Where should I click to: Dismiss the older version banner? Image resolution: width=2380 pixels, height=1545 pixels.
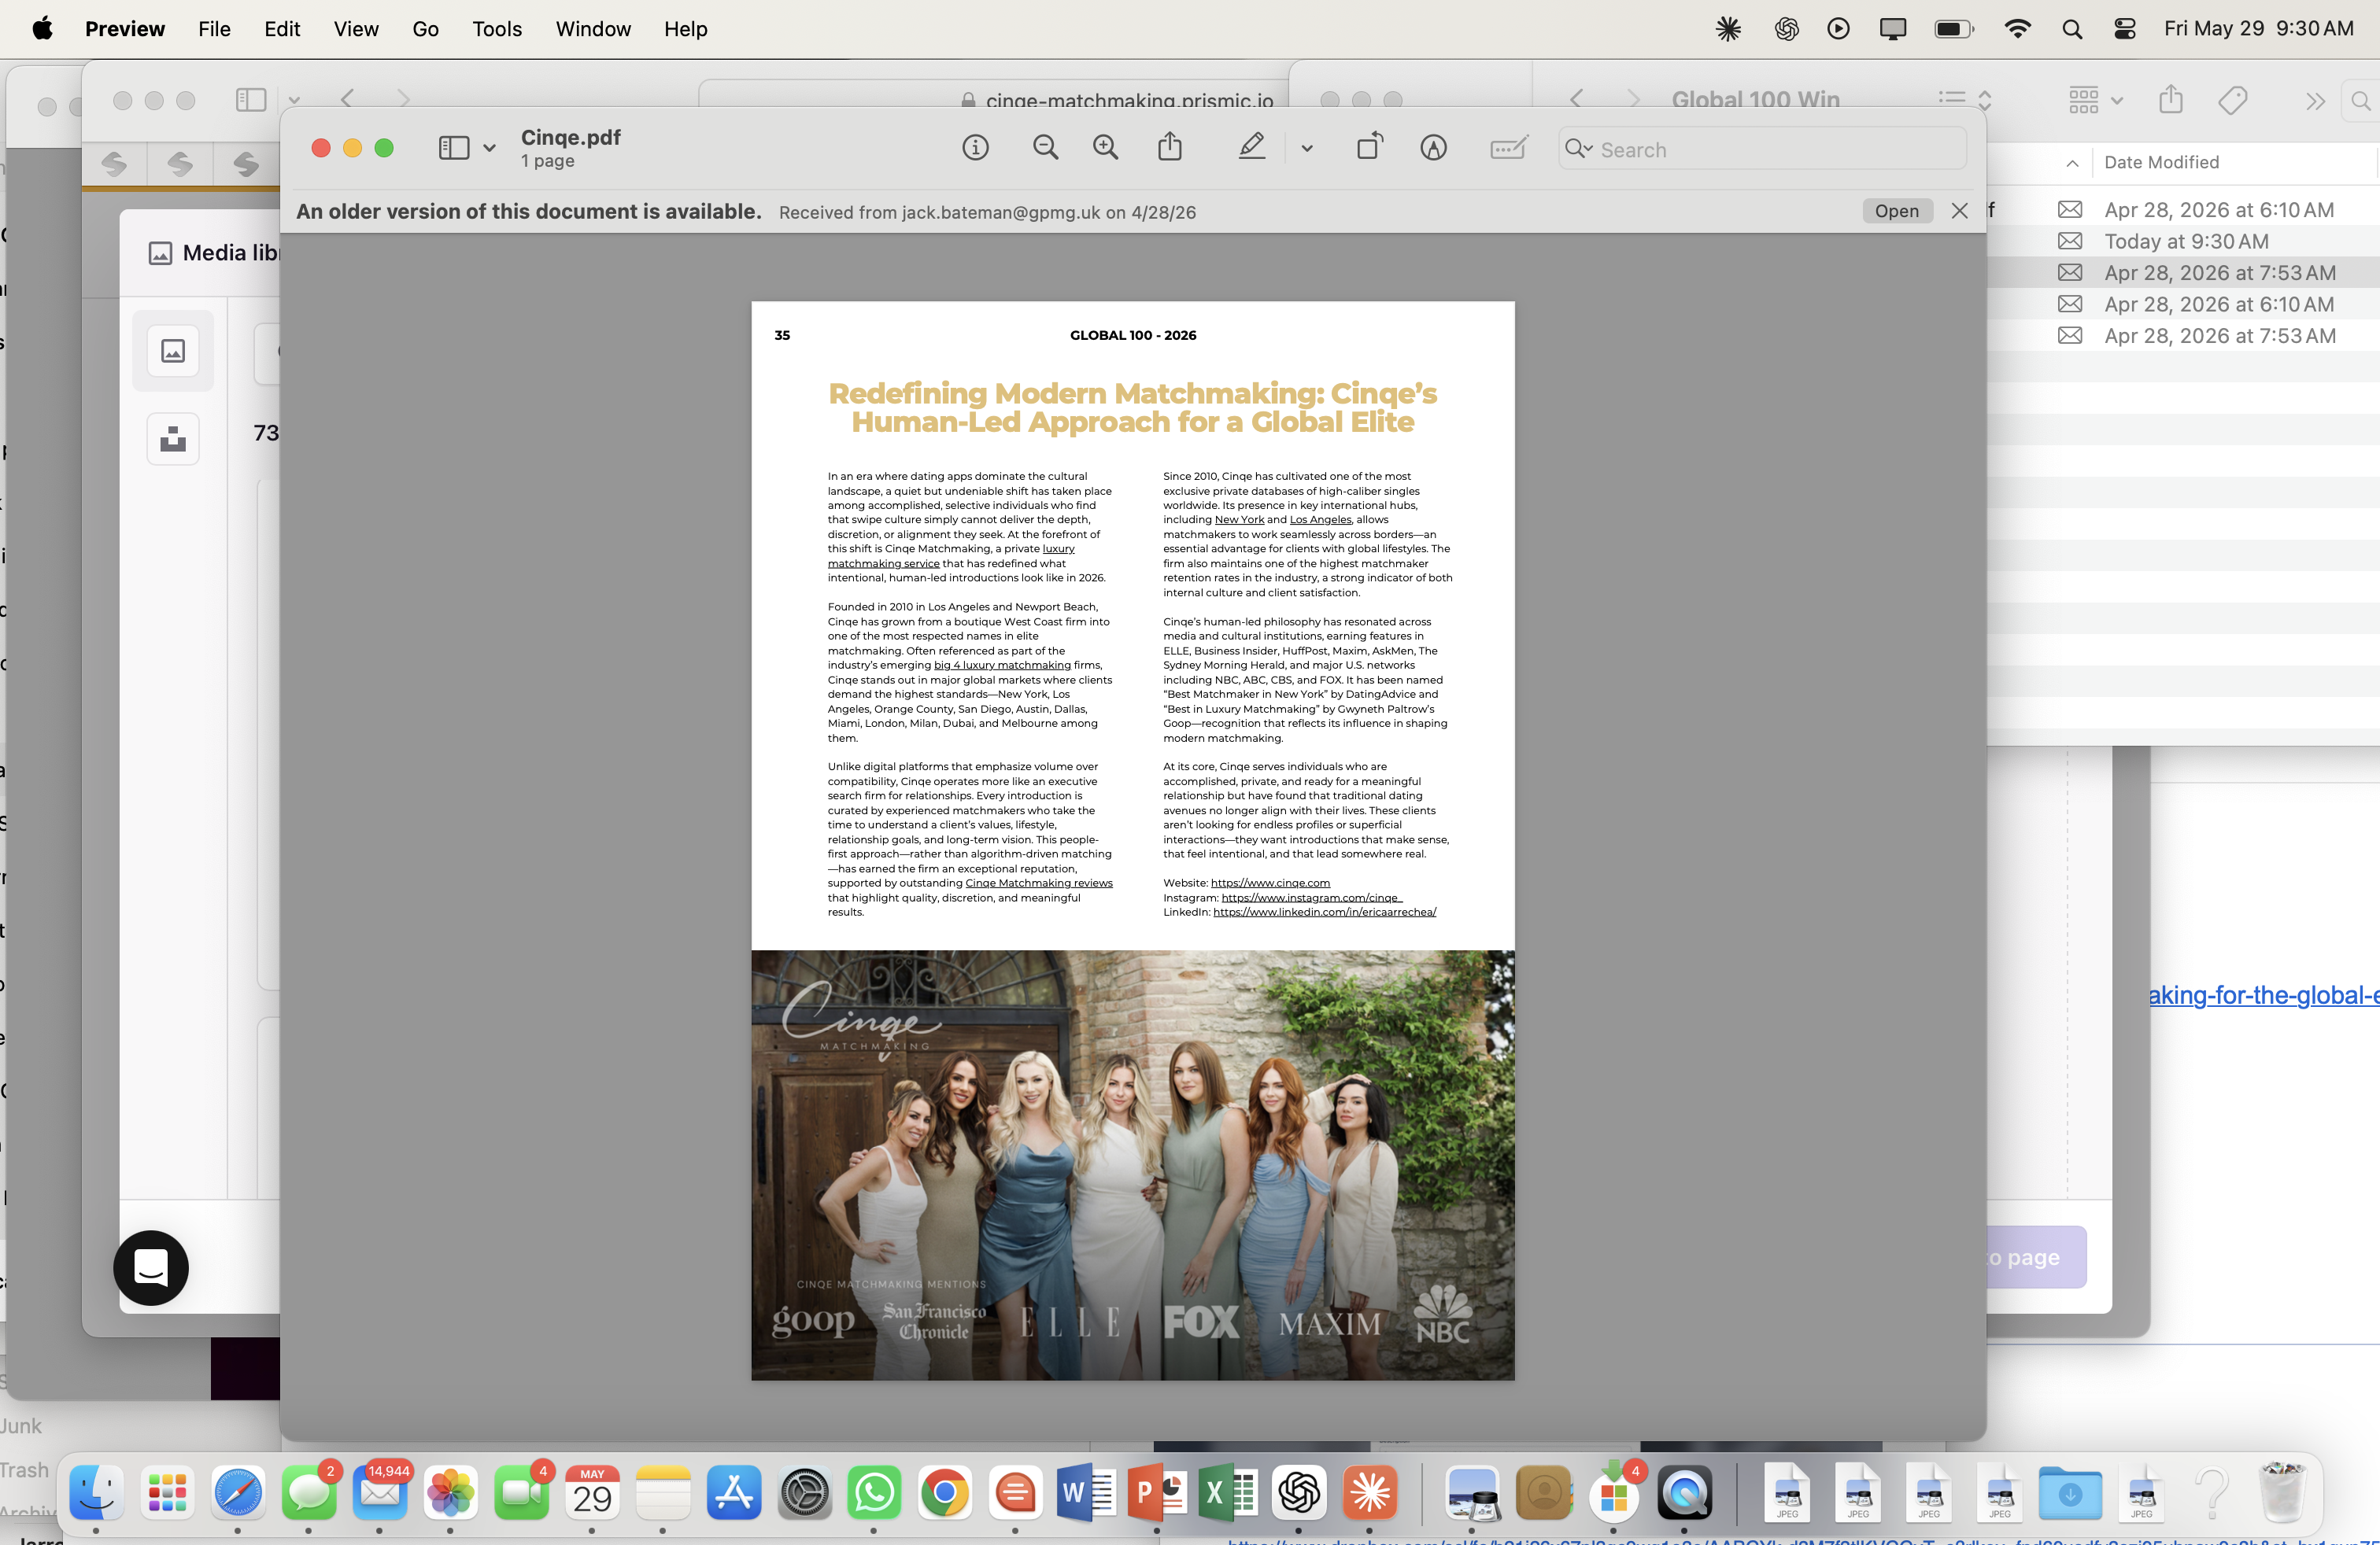(1959, 211)
